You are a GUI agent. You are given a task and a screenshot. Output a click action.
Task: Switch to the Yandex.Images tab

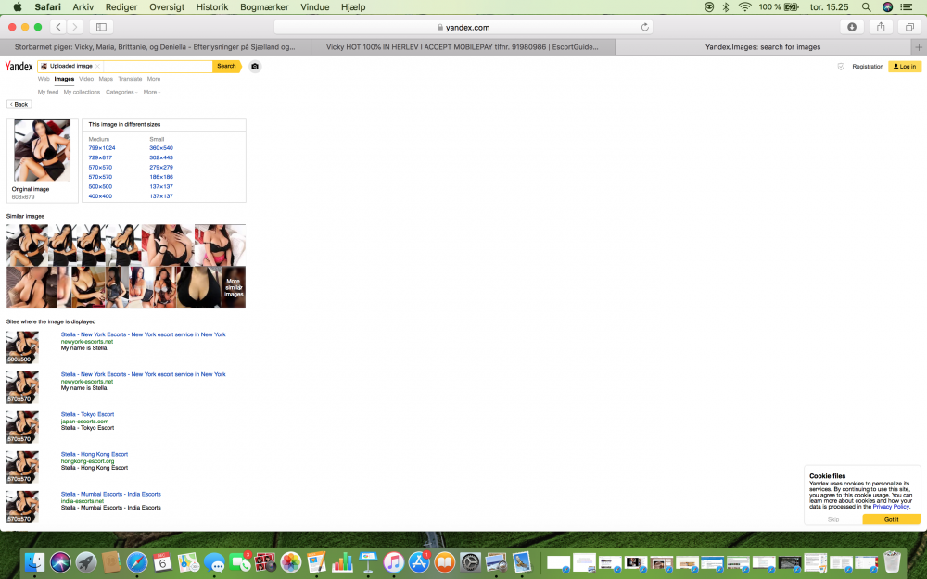coord(762,46)
